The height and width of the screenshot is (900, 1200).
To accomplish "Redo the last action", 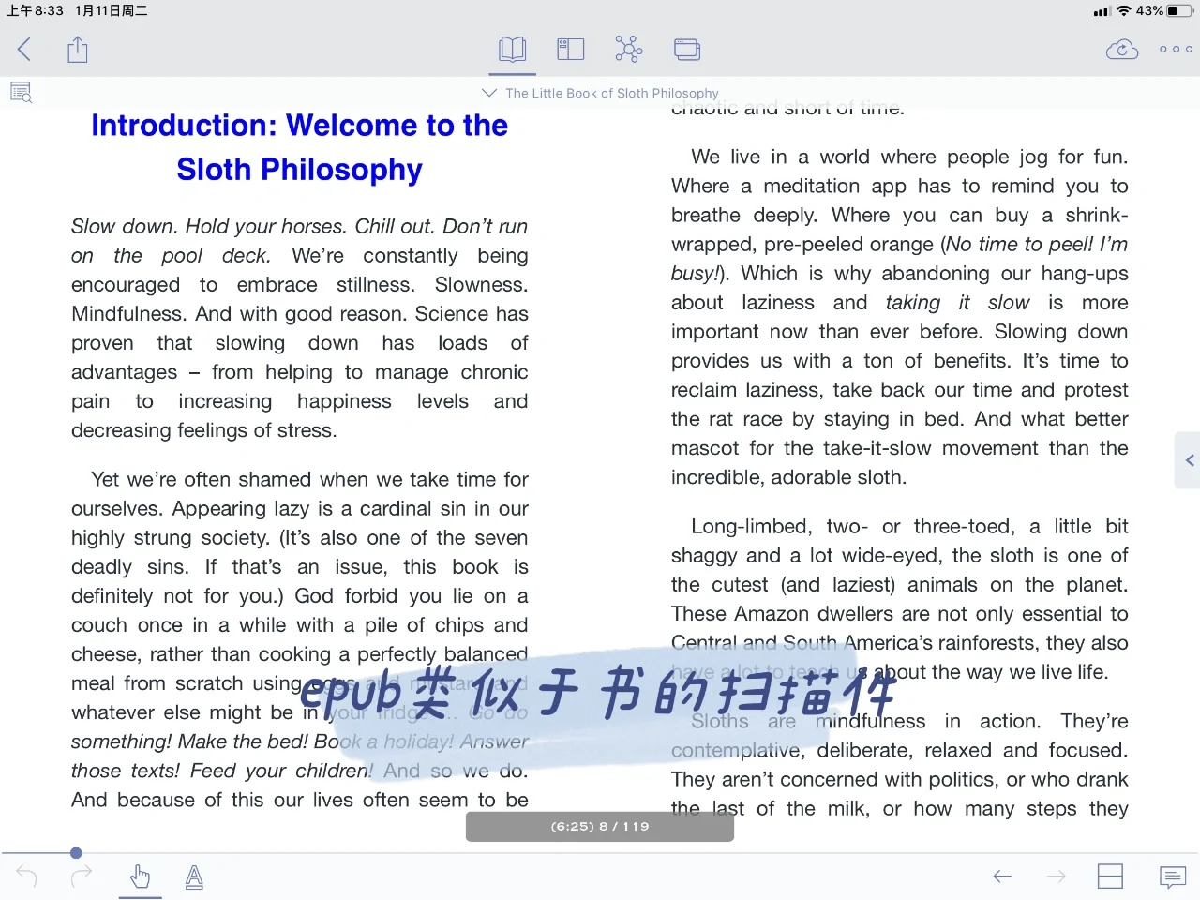I will point(82,877).
